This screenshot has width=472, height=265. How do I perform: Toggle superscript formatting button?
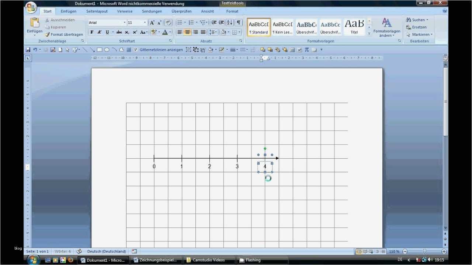[135, 32]
